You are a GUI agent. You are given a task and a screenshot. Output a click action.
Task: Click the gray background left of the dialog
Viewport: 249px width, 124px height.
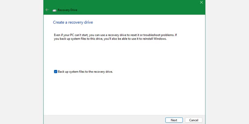pyautogui.click(x=21, y=60)
